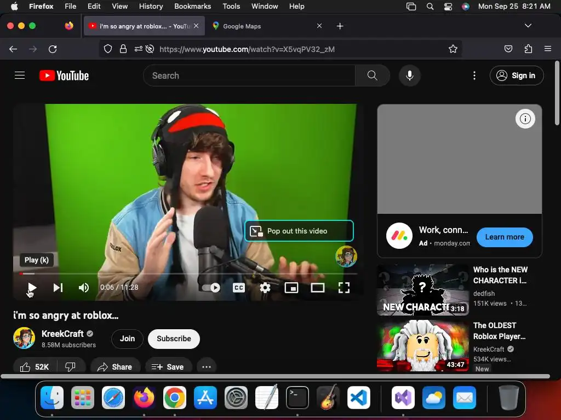The height and width of the screenshot is (420, 561).
Task: Enable miniplayer mode
Action: tap(291, 288)
